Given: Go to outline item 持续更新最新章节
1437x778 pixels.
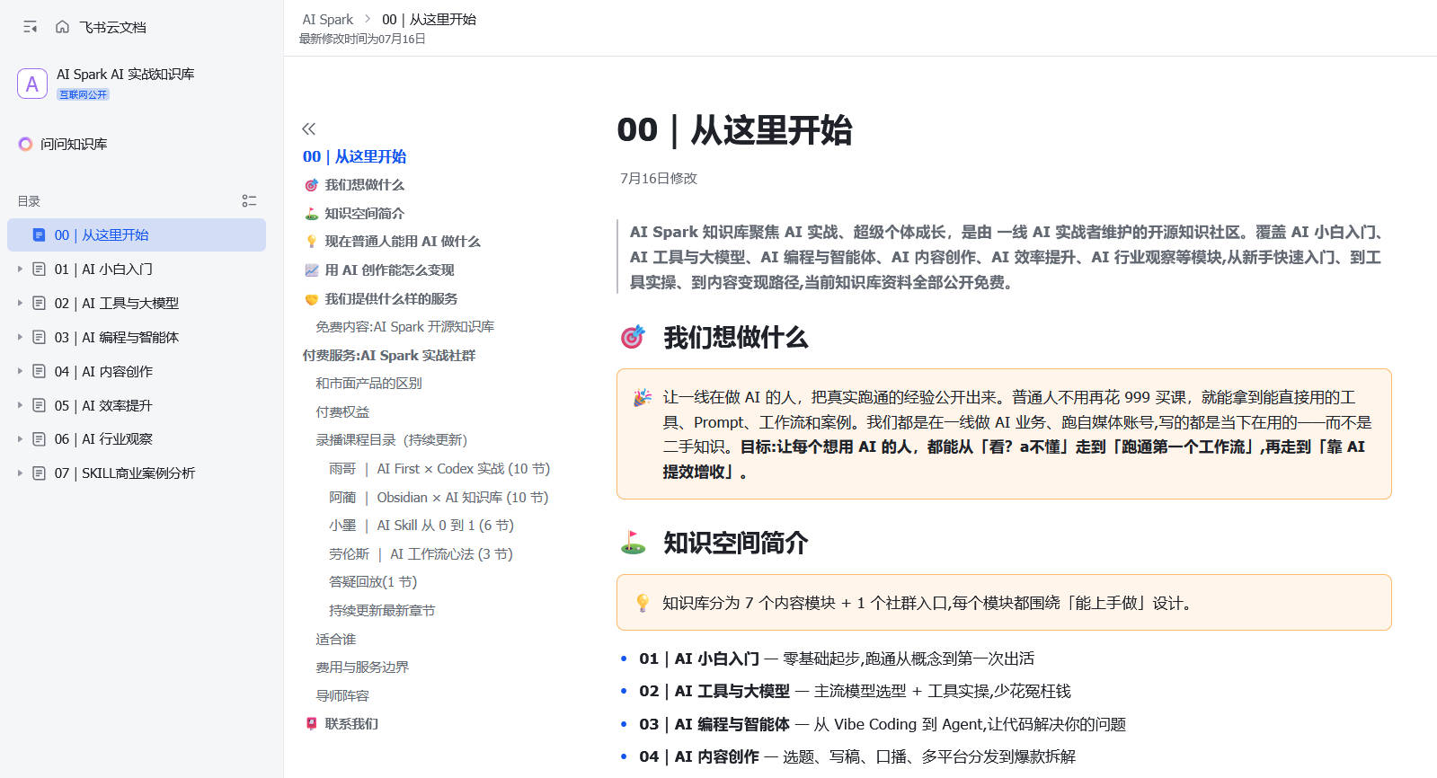Looking at the screenshot, I should pyautogui.click(x=382, y=611).
